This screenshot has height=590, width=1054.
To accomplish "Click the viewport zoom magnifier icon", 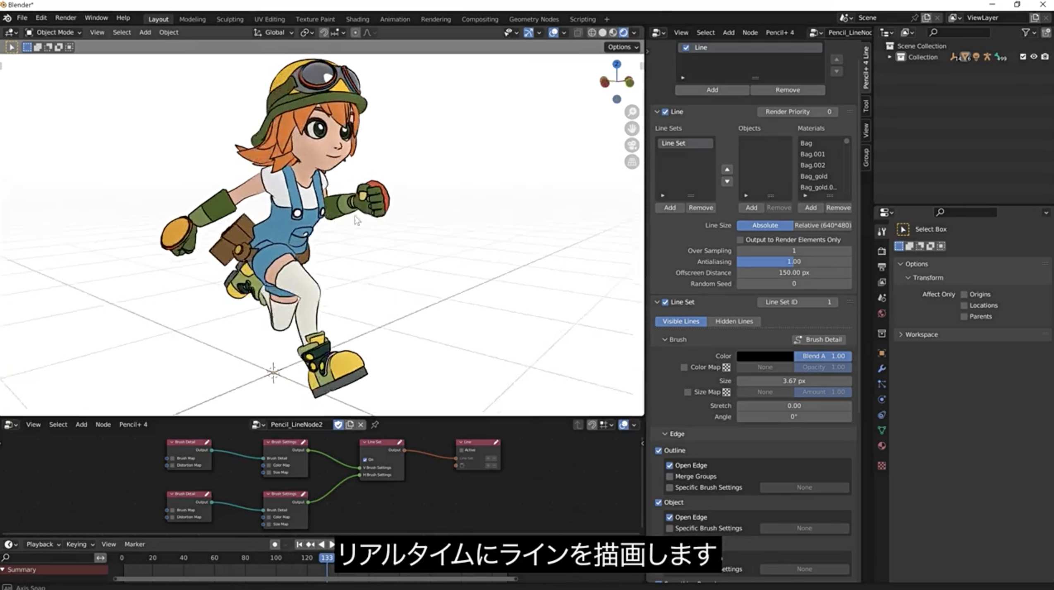I will coord(632,112).
